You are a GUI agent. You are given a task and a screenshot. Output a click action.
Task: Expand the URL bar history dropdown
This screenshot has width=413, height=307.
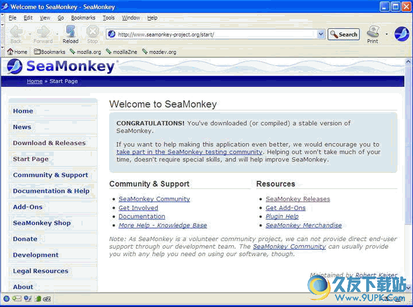pos(321,34)
